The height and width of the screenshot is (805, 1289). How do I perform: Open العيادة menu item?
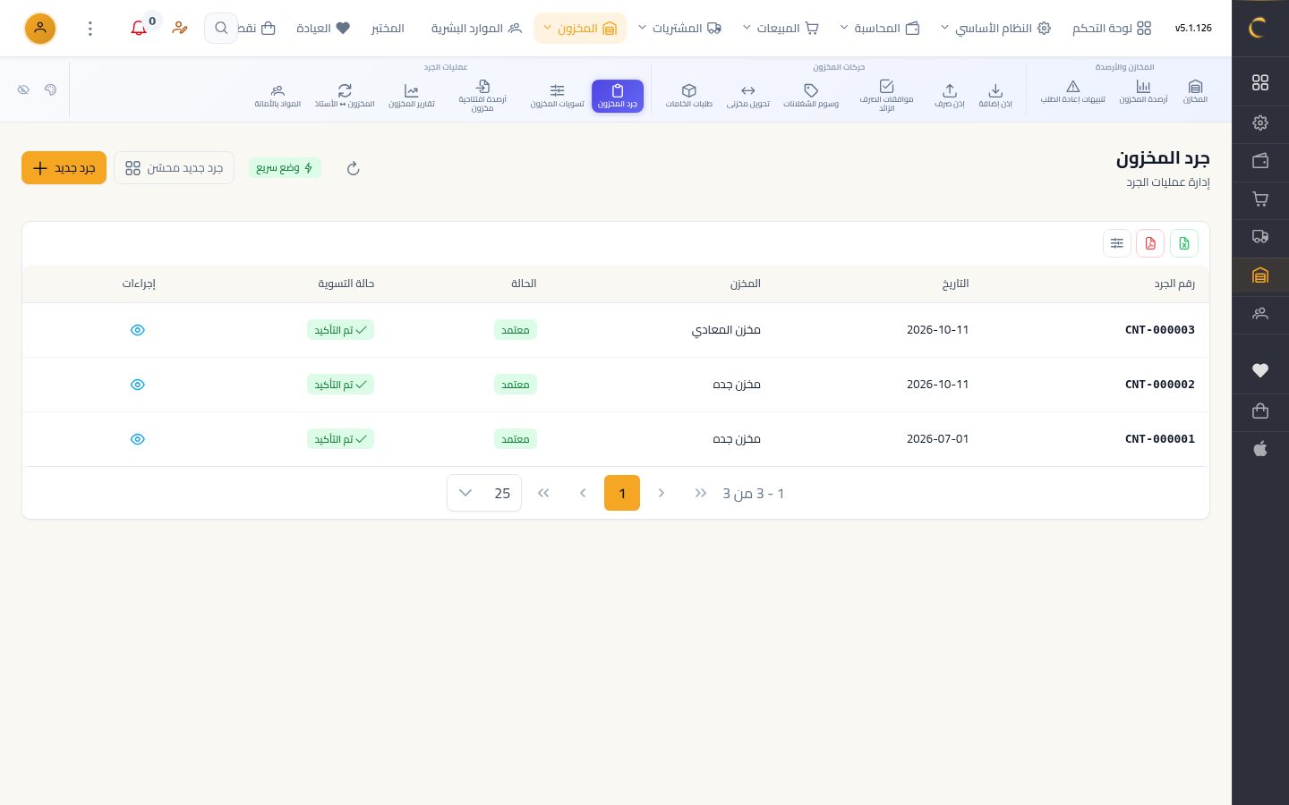tap(323, 29)
